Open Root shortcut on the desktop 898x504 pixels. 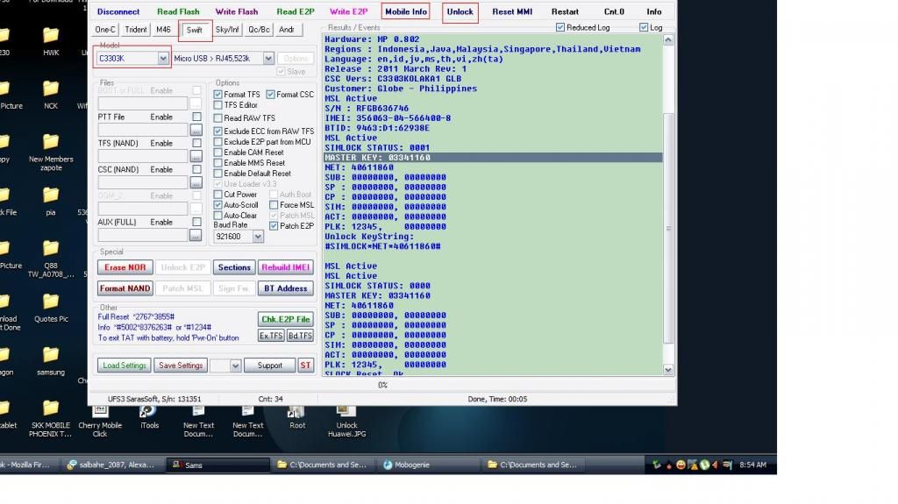click(x=297, y=411)
